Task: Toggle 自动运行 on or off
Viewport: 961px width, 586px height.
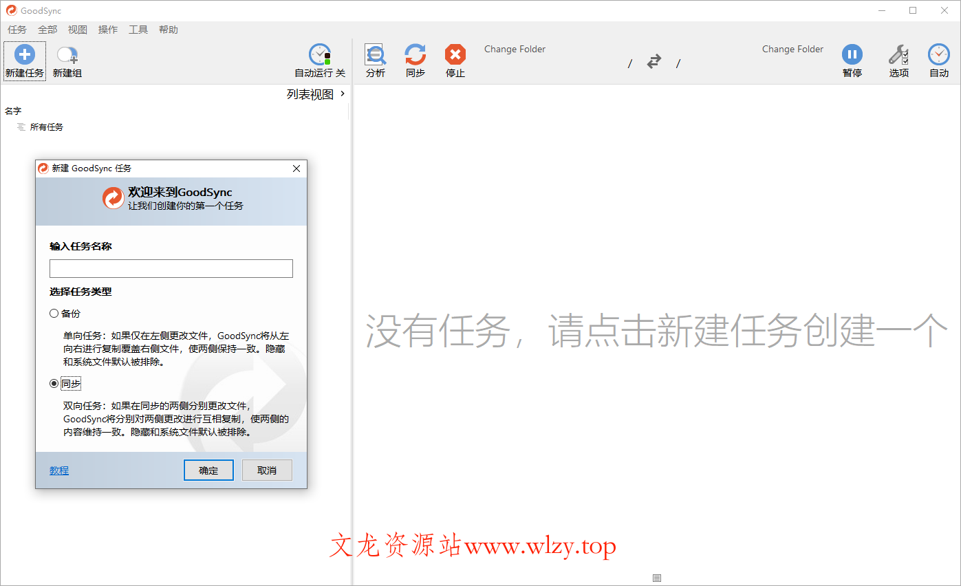Action: pos(318,60)
